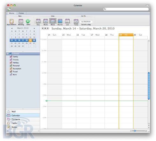Open the List view
Image resolution: width=156 pixels, height=141 pixels.
67,22
